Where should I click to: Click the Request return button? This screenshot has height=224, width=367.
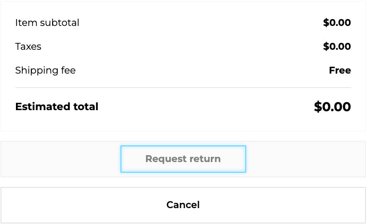pos(183,159)
